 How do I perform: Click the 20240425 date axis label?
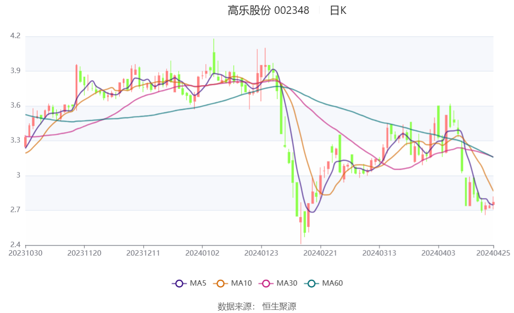[x=493, y=253]
